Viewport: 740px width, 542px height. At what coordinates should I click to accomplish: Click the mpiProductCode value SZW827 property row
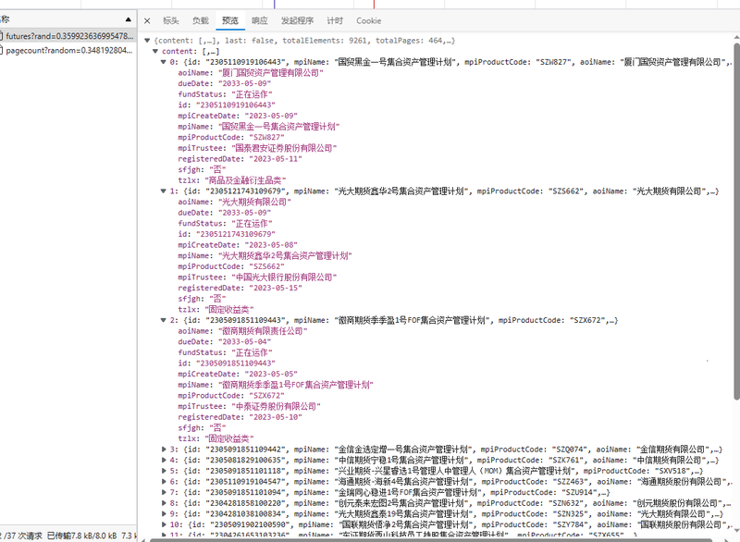[231, 137]
